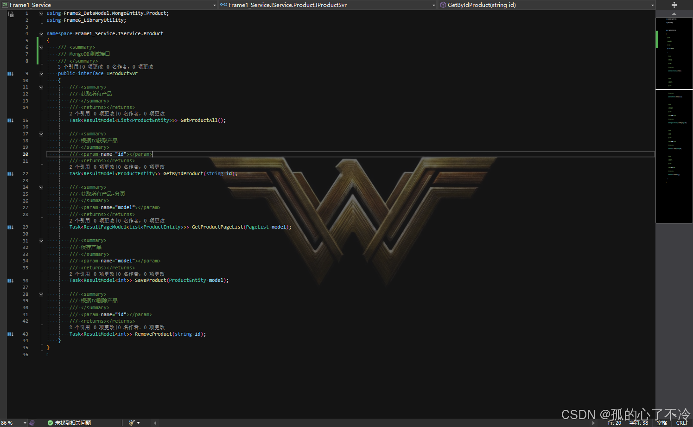Click the 空格 indentation setting in status bar

pos(662,423)
